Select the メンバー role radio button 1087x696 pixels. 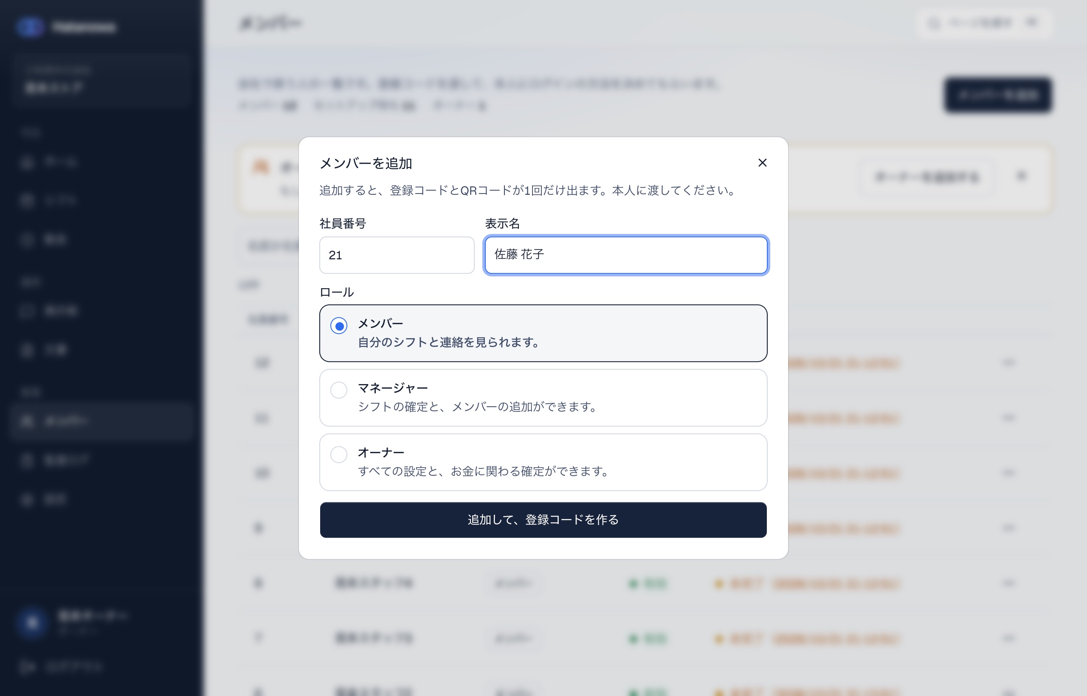coord(339,326)
